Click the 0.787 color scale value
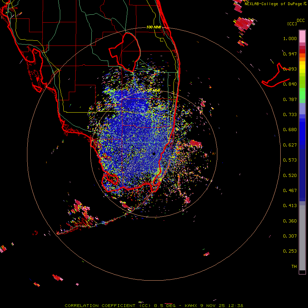Screen dimensions: 308x308 tap(290, 99)
